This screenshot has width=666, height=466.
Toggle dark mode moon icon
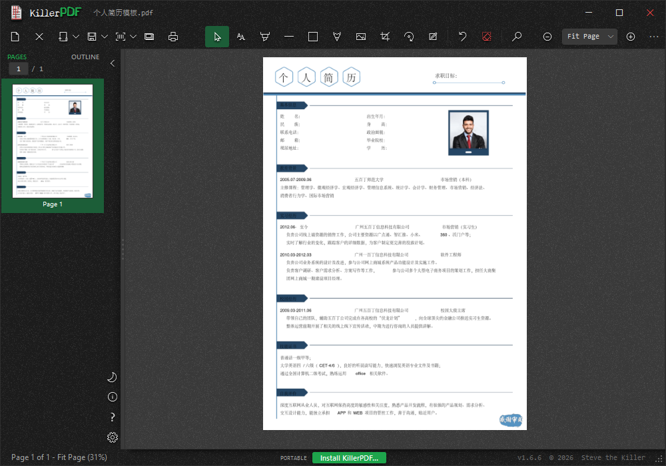[x=112, y=377]
